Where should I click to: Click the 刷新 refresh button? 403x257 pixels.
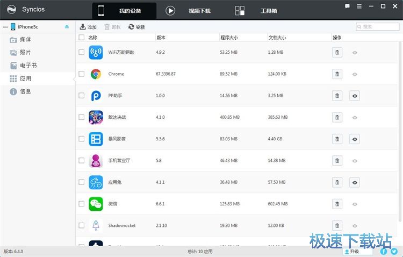[x=136, y=27]
